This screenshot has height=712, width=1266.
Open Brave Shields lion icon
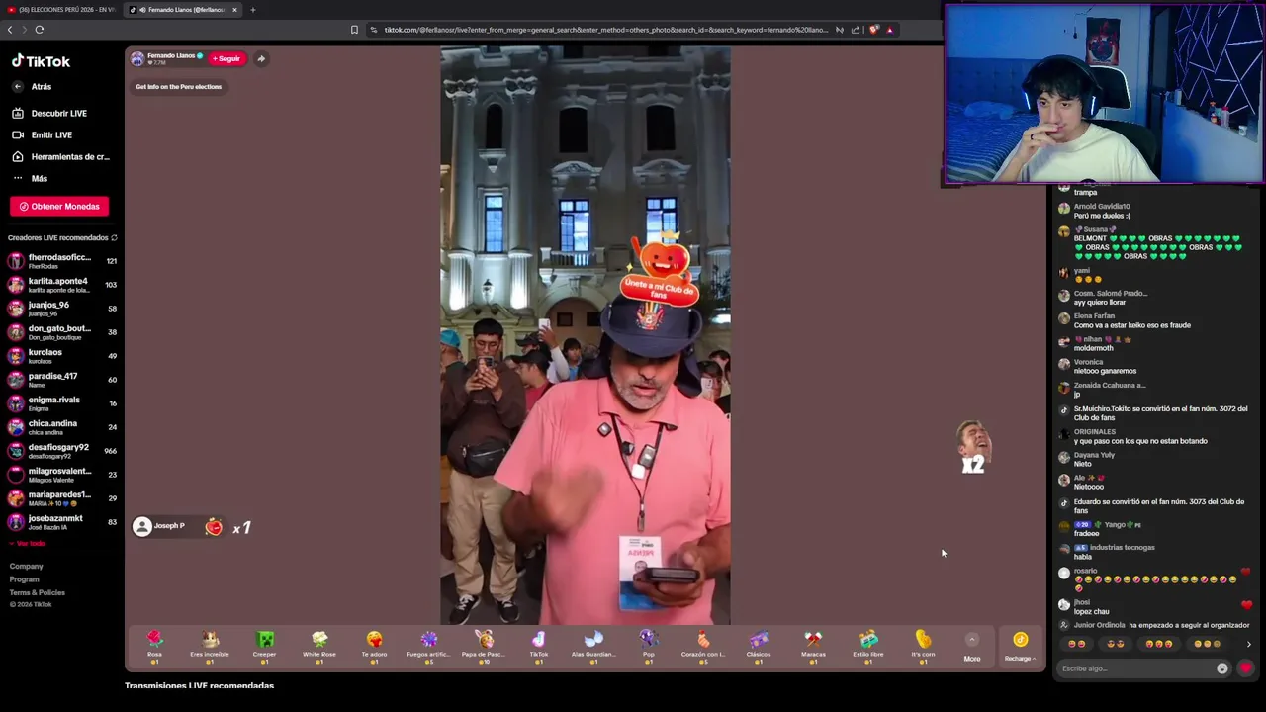click(873, 30)
